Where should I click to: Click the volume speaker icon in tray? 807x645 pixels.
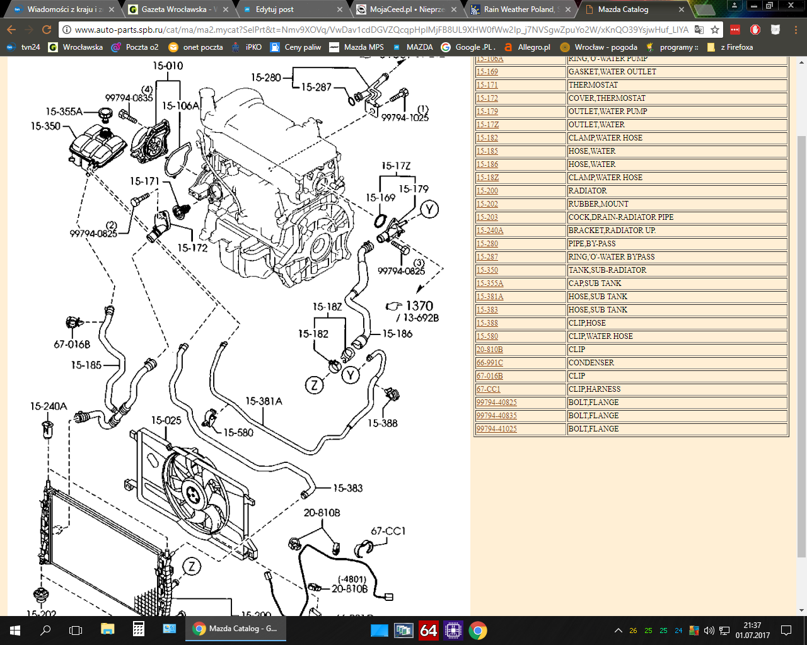(x=709, y=631)
